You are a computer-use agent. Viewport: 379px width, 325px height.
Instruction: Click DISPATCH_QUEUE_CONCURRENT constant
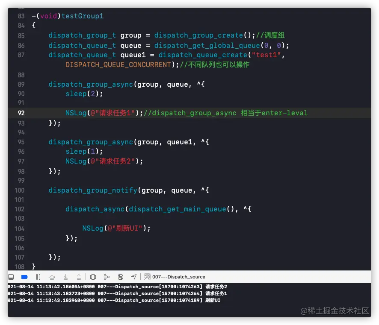(x=118, y=64)
